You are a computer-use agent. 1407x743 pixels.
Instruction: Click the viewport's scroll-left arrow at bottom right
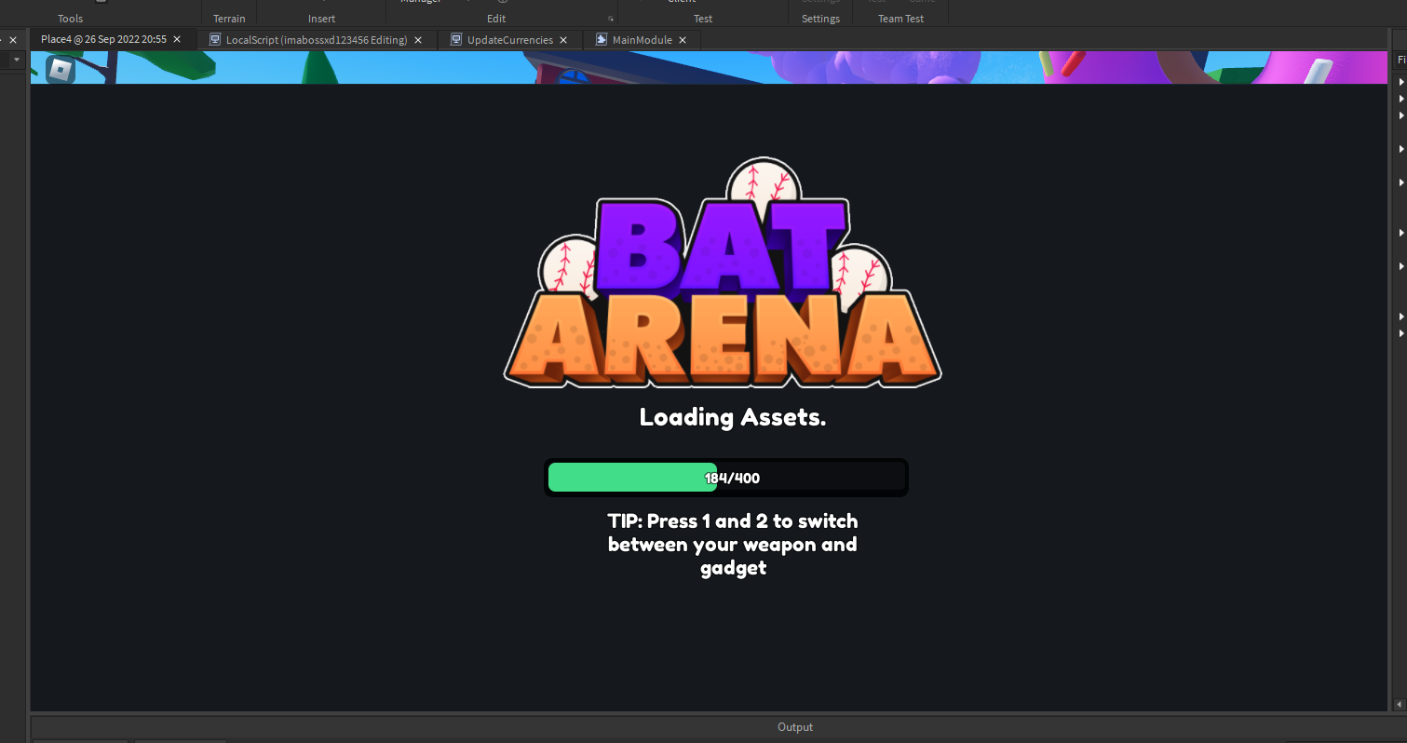1398,705
